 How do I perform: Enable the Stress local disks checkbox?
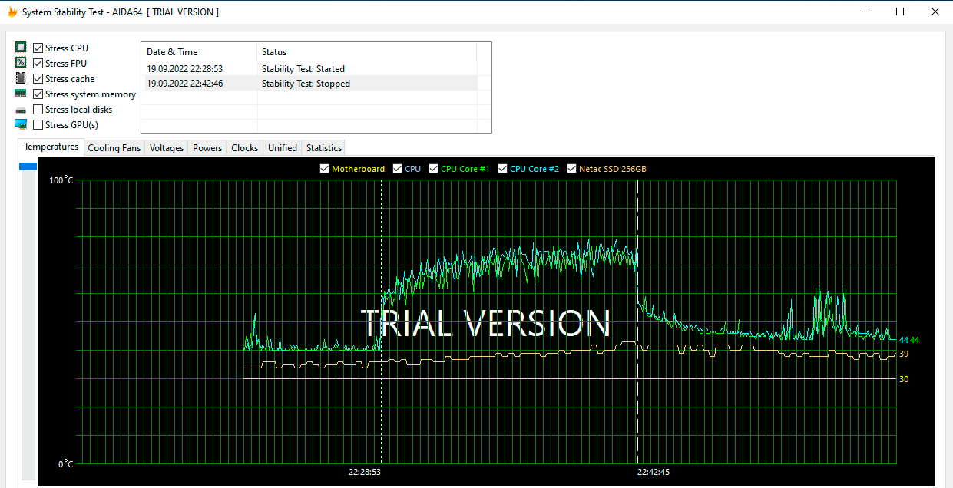point(38,110)
